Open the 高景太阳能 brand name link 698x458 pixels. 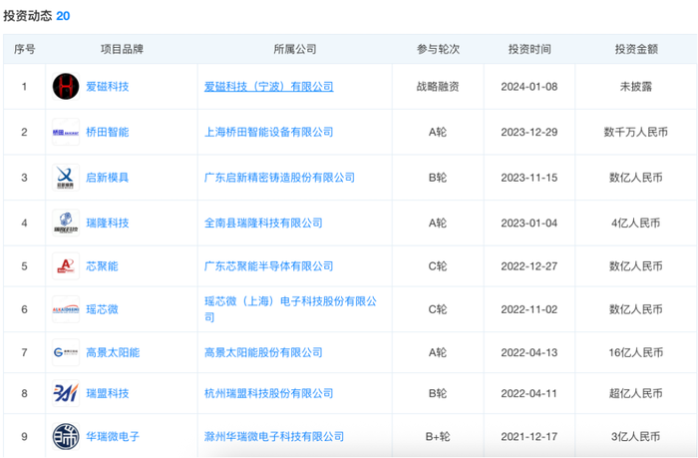point(113,352)
